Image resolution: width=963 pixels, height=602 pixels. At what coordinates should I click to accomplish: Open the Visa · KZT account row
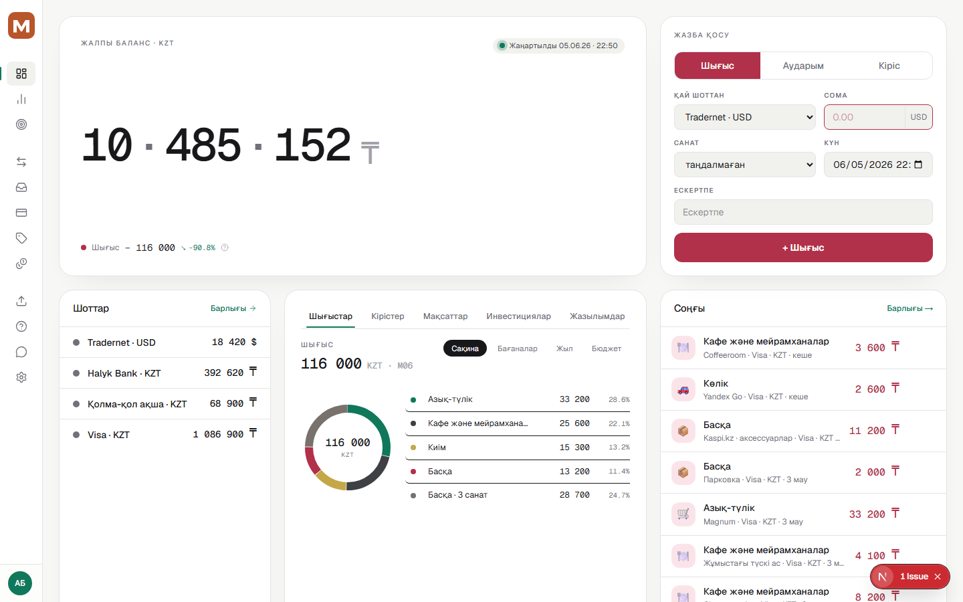click(x=165, y=435)
